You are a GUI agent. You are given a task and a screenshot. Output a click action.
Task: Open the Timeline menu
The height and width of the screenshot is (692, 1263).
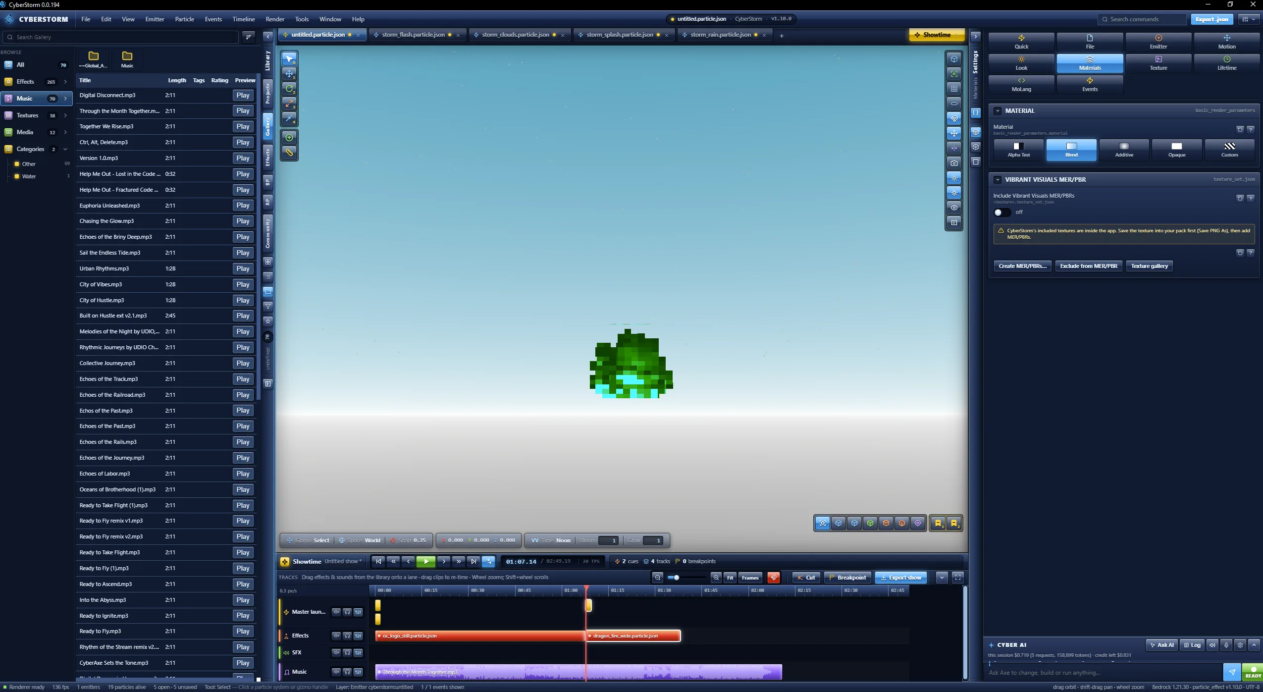[244, 19]
